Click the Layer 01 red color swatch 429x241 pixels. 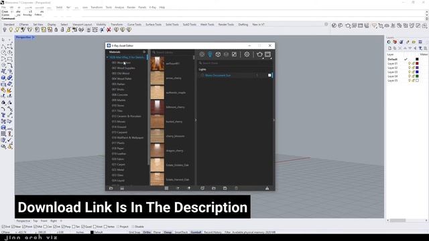pyautogui.click(x=417, y=64)
